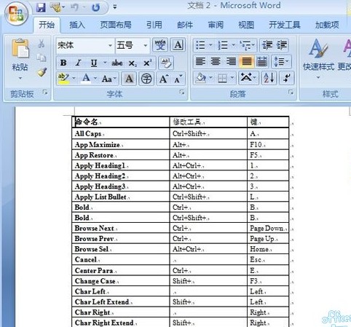Expand the underline style dropdown arrow
Viewport: 351px width, 327px height.
105,63
